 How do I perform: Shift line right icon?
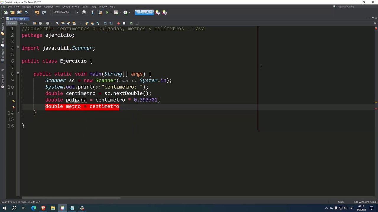111,23
